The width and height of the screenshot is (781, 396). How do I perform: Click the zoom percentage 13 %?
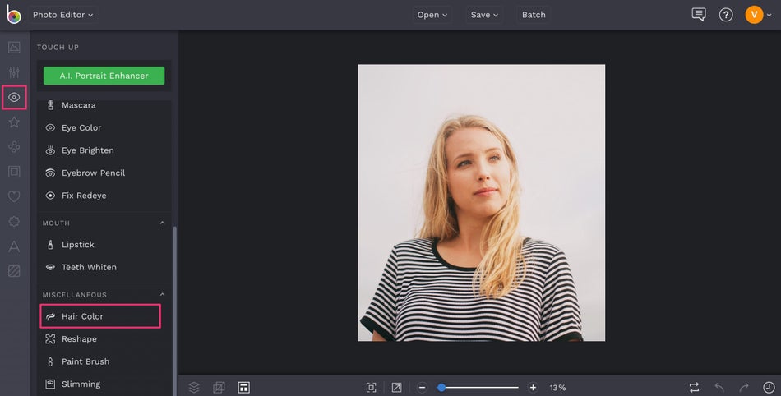(558, 388)
